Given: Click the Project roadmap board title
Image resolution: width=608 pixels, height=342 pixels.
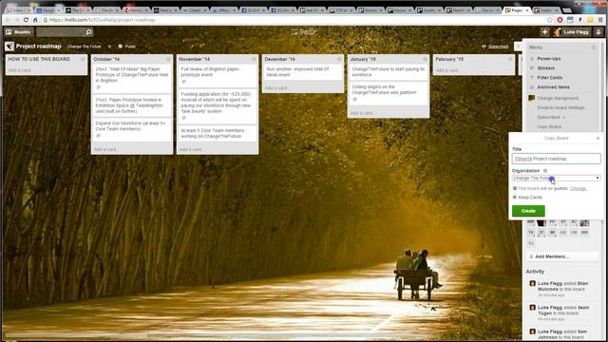Looking at the screenshot, I should coord(38,47).
